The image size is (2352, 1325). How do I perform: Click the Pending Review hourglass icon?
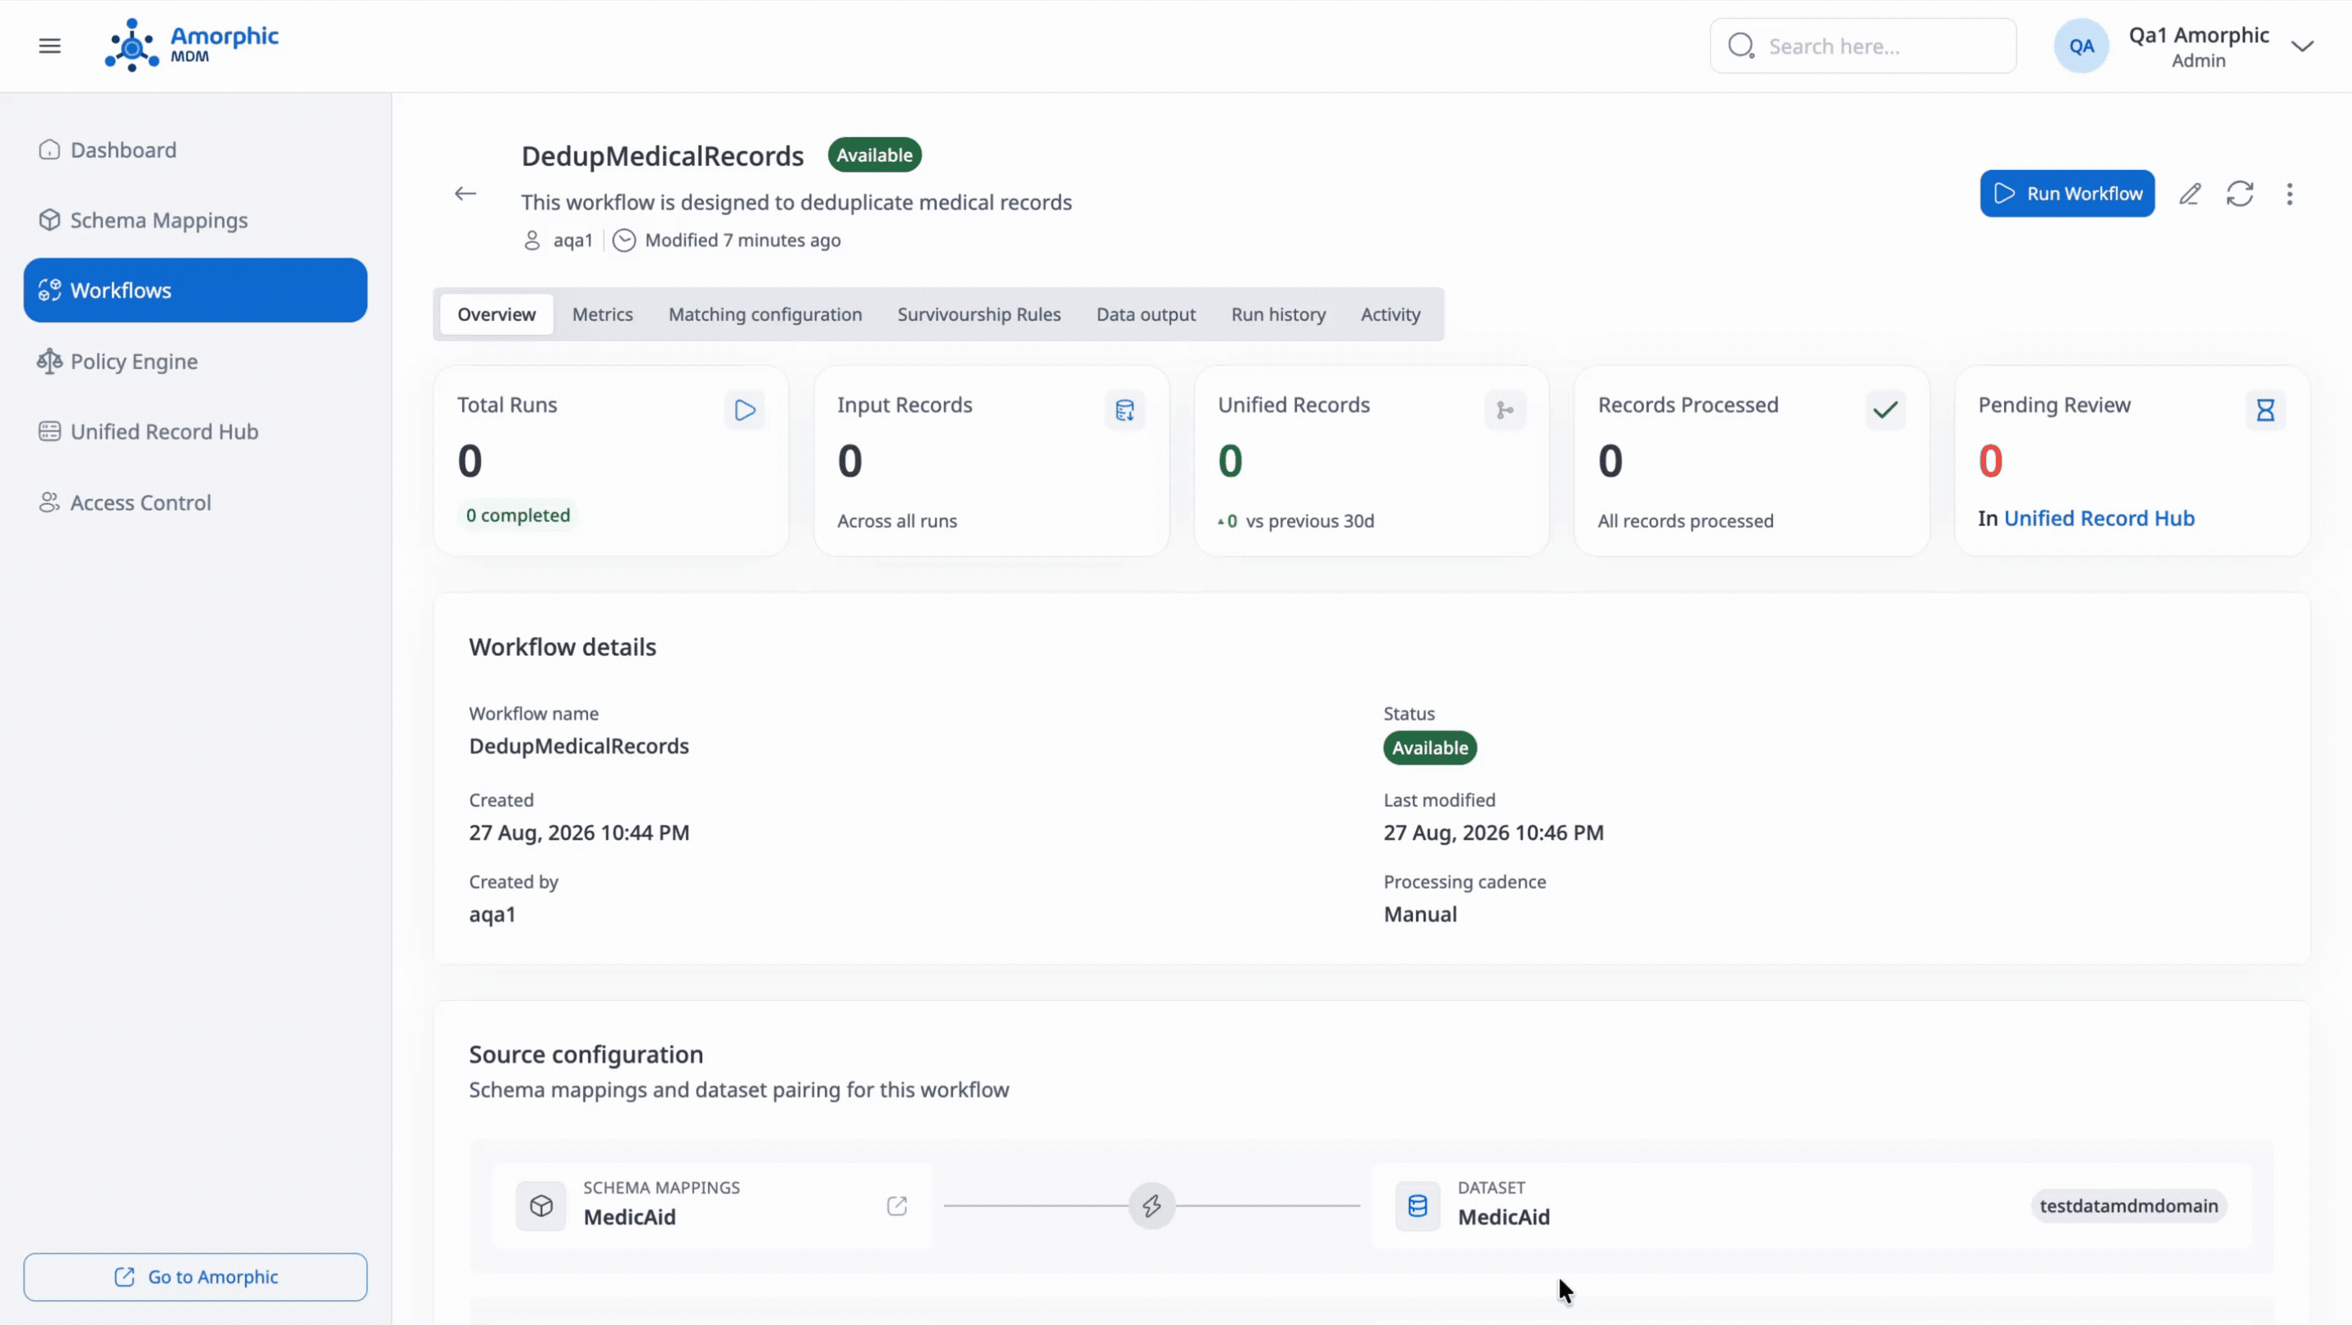click(x=2265, y=410)
